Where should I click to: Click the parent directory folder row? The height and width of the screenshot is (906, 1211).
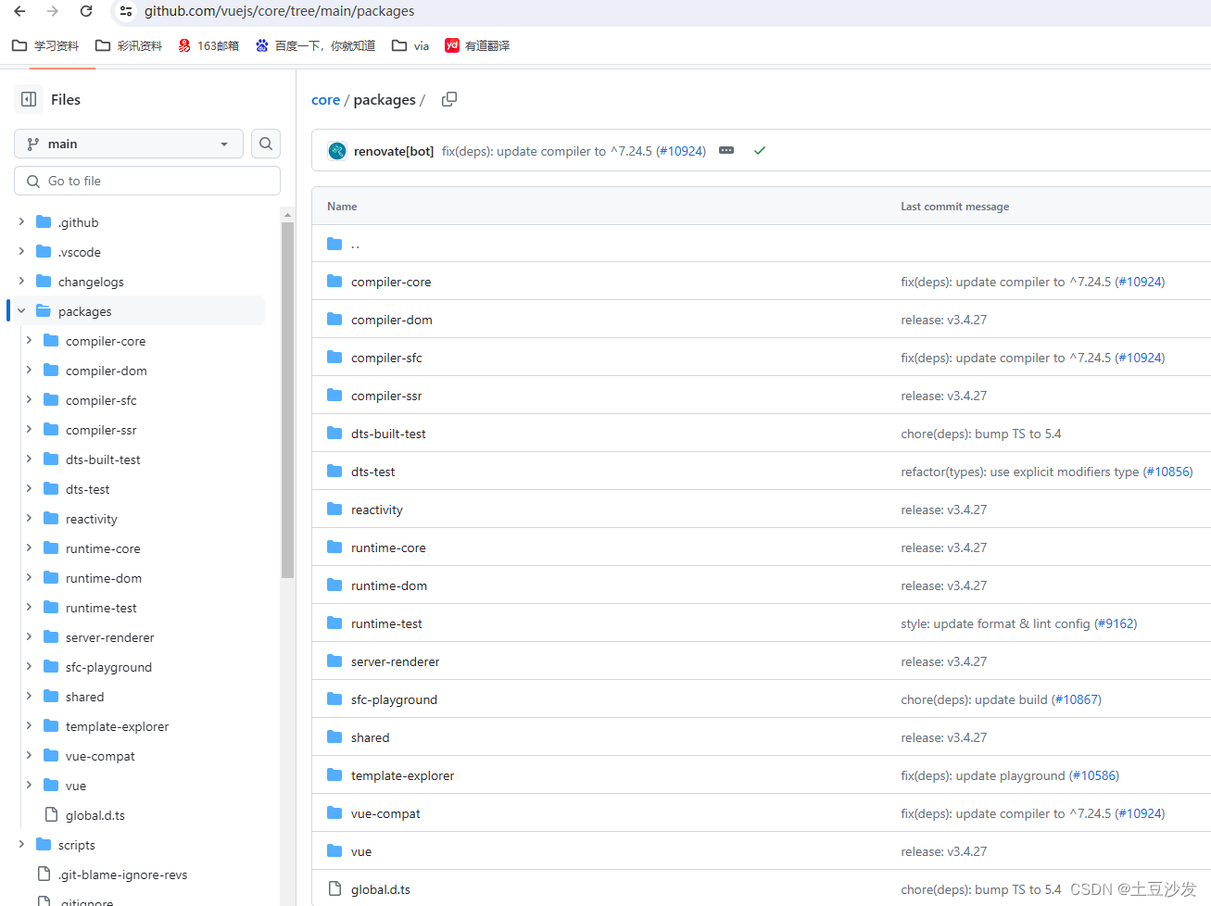(x=761, y=244)
